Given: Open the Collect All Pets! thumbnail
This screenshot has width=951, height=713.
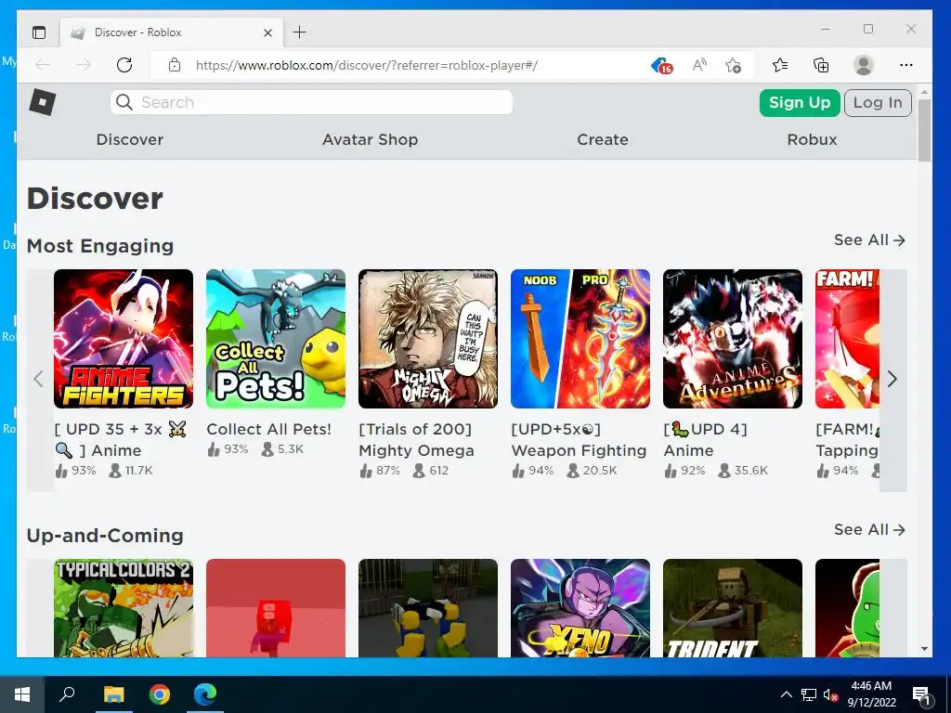Looking at the screenshot, I should click(276, 339).
